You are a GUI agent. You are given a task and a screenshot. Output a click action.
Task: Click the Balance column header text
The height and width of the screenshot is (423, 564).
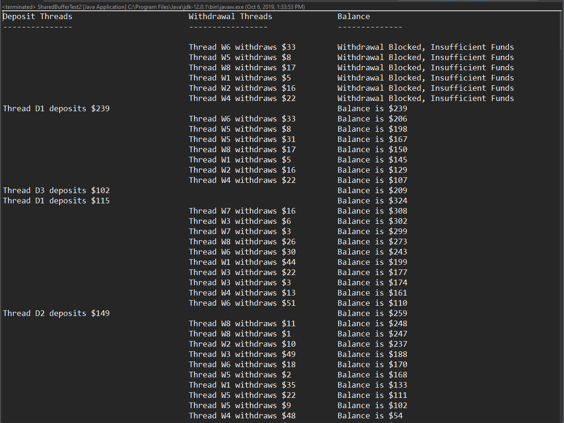353,17
